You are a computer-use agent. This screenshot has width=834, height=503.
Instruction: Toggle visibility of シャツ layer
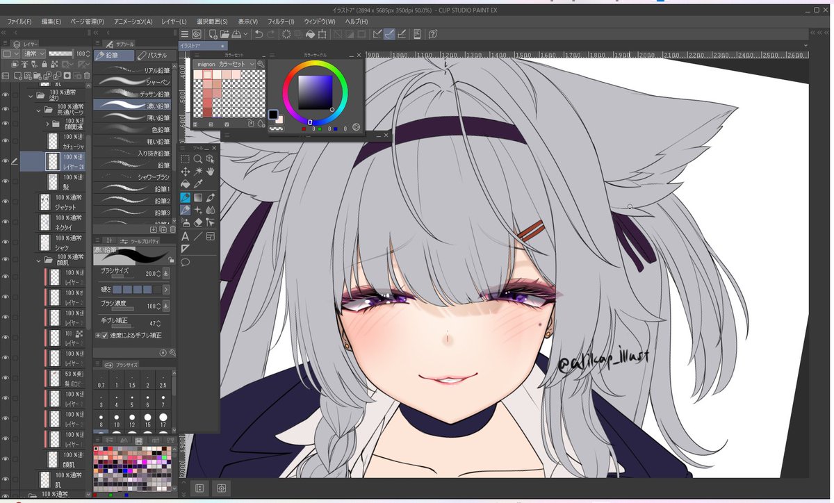(5, 242)
